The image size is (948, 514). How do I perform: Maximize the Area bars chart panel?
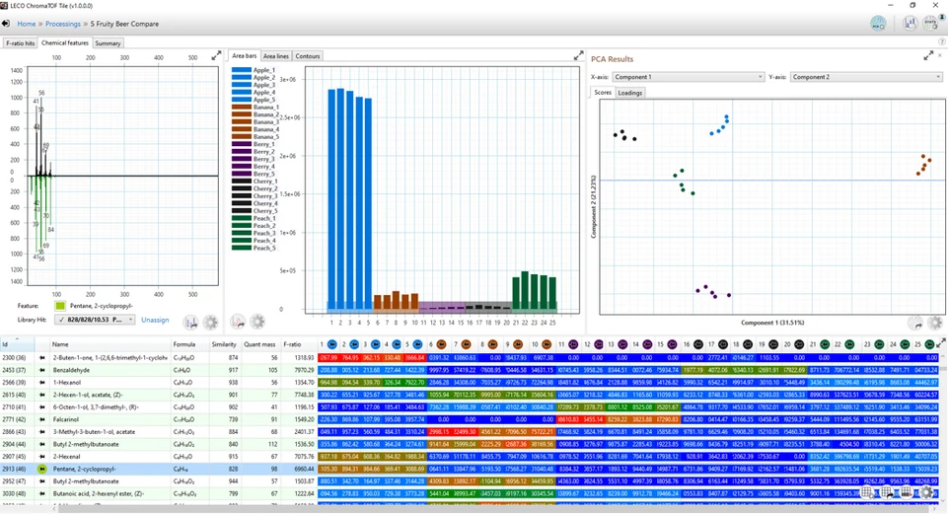click(x=578, y=56)
